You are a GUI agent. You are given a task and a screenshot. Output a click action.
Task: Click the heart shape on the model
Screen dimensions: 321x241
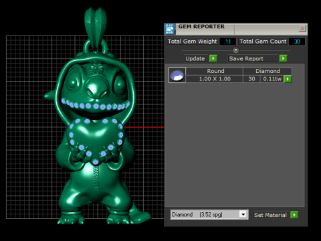(x=96, y=141)
